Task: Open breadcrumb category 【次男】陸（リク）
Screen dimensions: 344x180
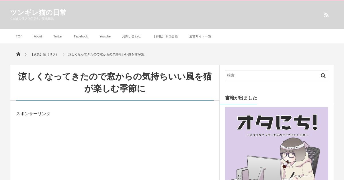Action: point(44,54)
